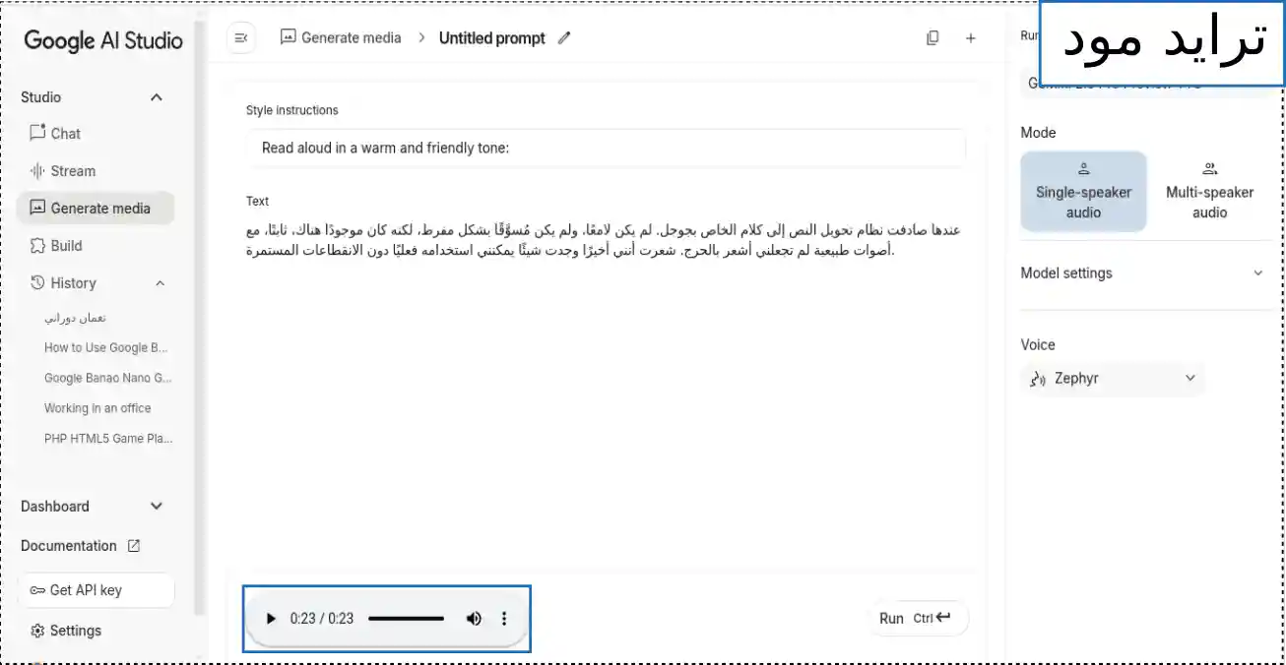Open Chat from the Studio sidebar
Screen dimensions: 1286x665
point(65,133)
